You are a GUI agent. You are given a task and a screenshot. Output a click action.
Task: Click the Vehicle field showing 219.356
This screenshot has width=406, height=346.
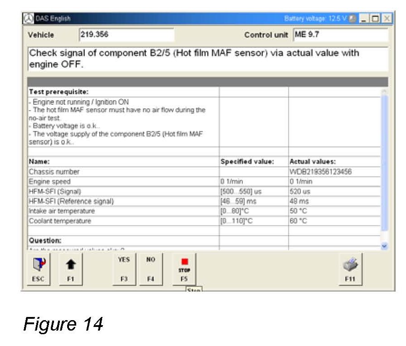coord(126,35)
